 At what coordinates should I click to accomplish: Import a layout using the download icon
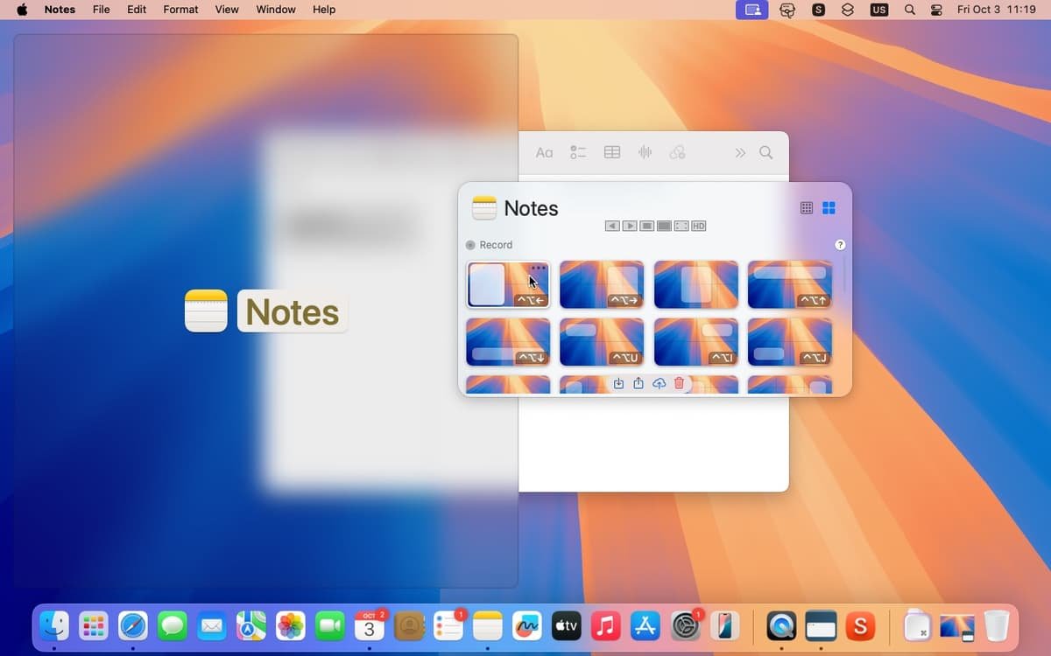pos(619,383)
